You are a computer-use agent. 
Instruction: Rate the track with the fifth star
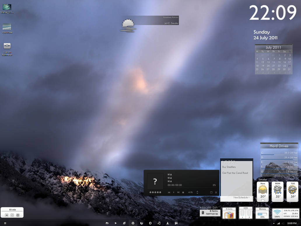click(160, 192)
